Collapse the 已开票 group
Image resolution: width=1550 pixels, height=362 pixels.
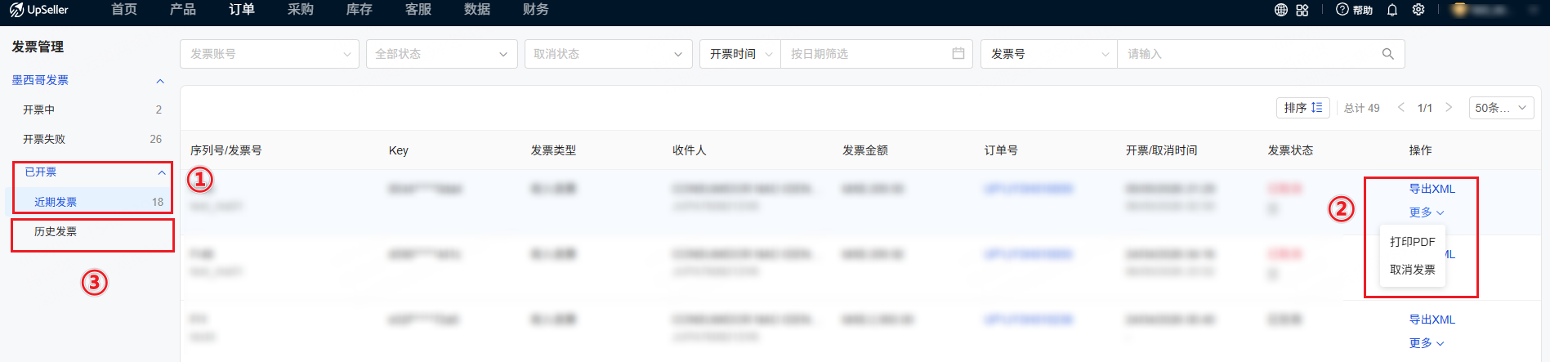pos(162,172)
